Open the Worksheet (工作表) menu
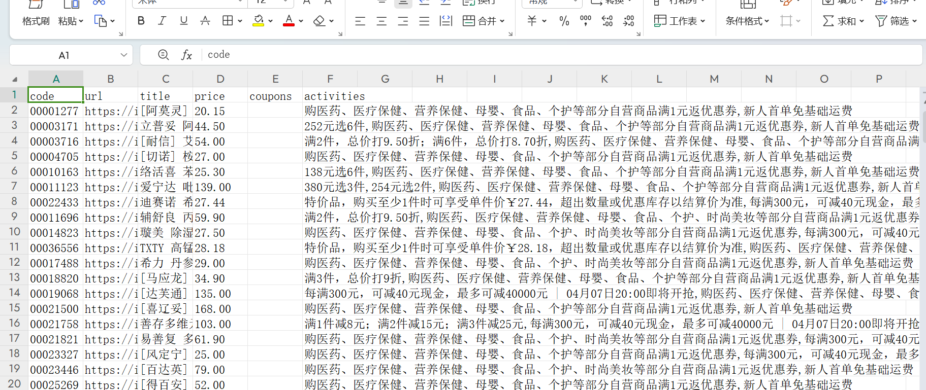Image resolution: width=926 pixels, height=390 pixels. coord(680,21)
